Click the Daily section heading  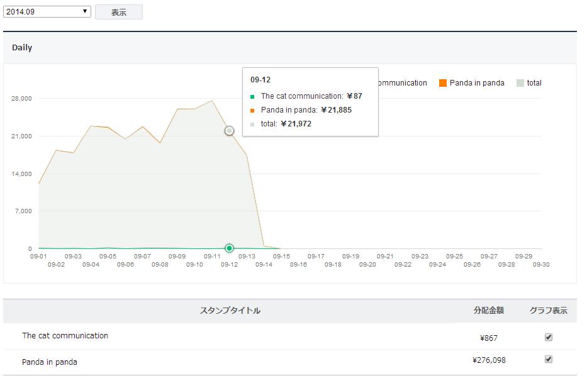pyautogui.click(x=22, y=48)
